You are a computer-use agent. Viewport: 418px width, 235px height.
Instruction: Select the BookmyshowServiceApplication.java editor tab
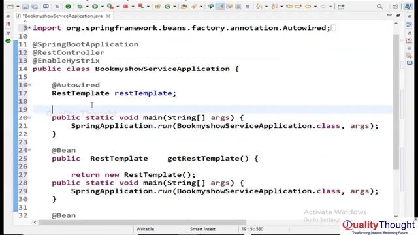click(63, 16)
